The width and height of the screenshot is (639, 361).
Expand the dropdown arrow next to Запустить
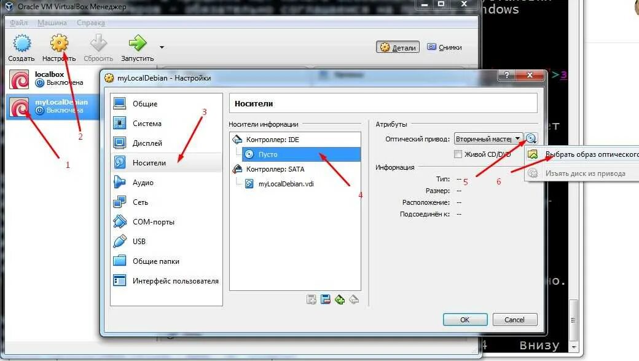tap(162, 47)
